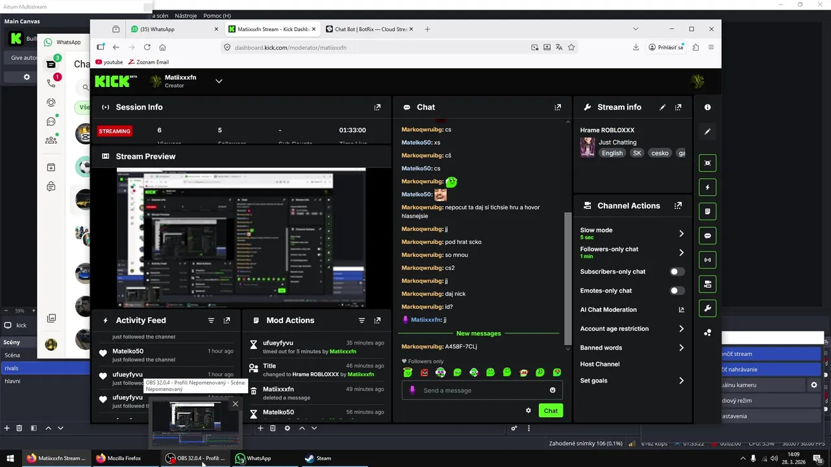831x467 pixels.
Task: Click the info icon in right sidebar
Action: [708, 107]
